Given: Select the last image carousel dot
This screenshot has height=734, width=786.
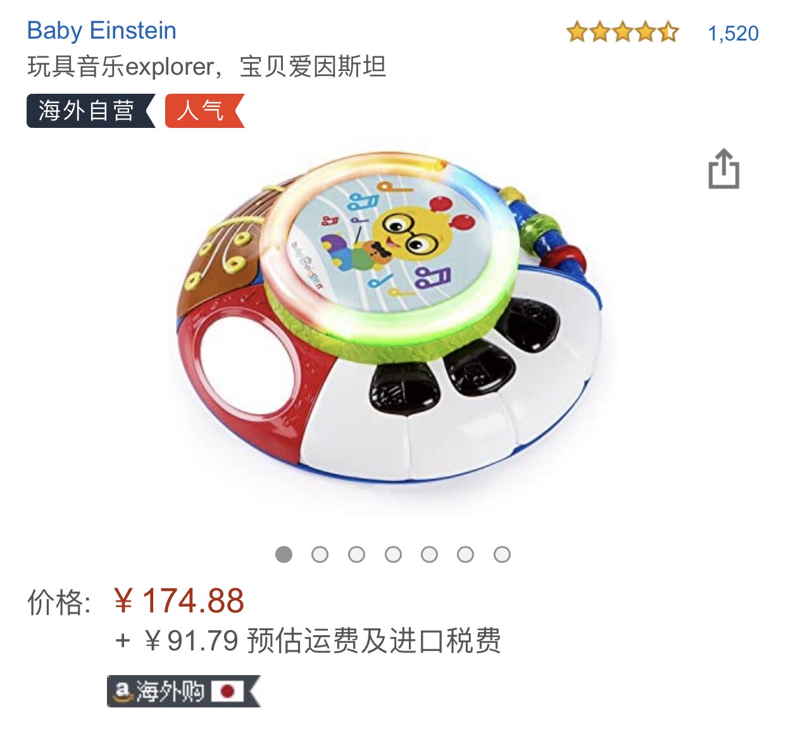Looking at the screenshot, I should 502,555.
